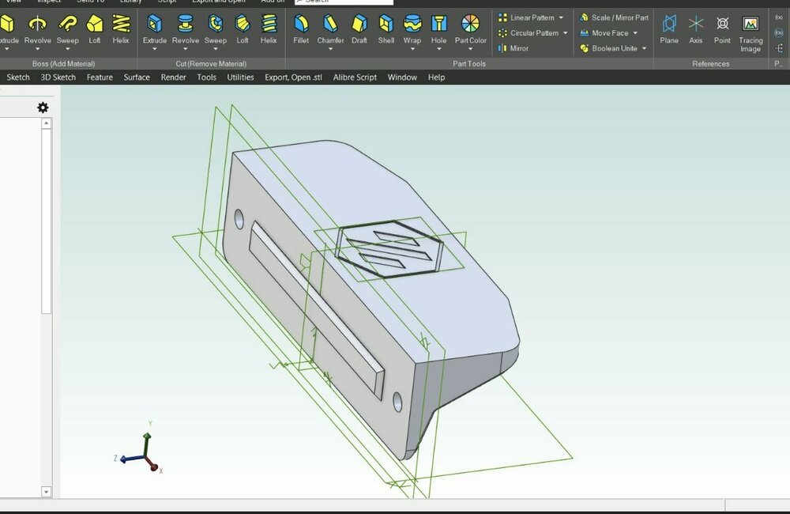Insert a reference Axis

(x=696, y=29)
